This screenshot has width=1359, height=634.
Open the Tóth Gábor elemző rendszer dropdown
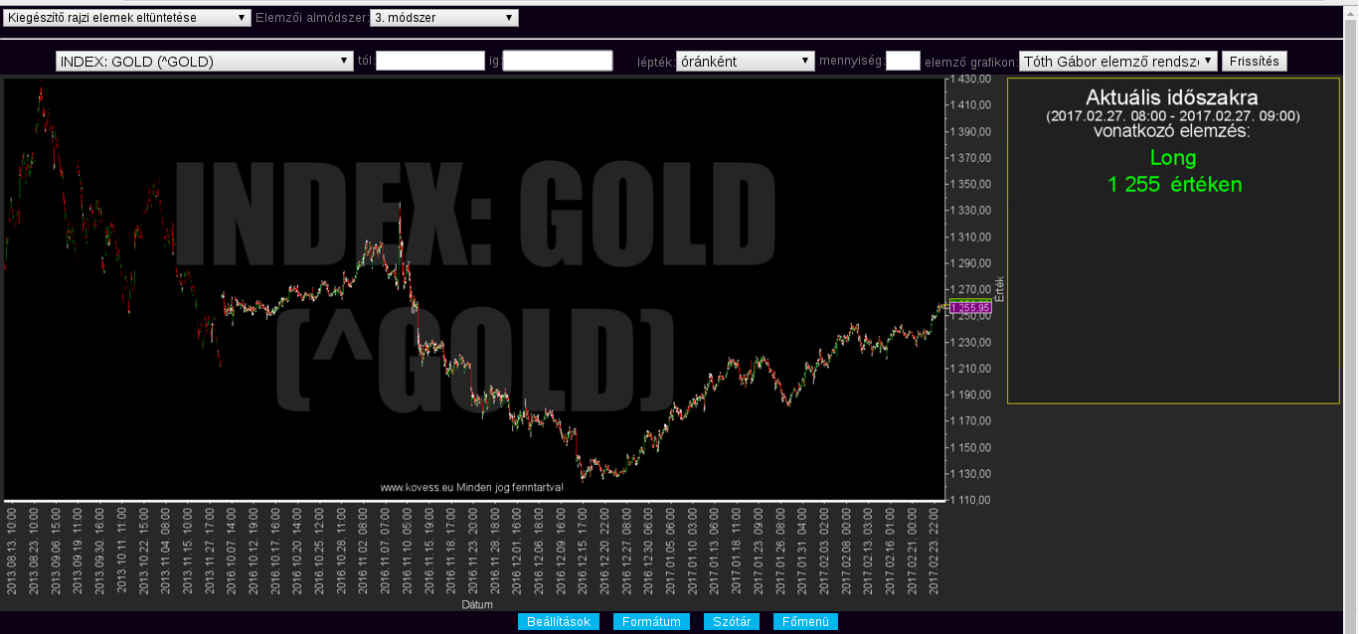pos(1117,62)
